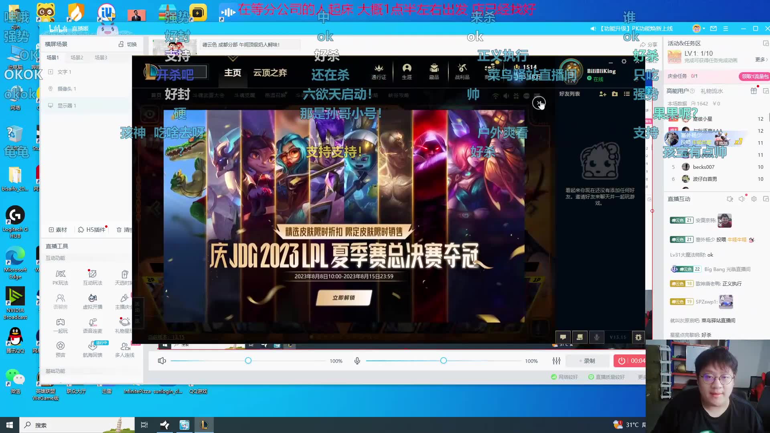Open the 一起玩 tool

click(x=61, y=326)
